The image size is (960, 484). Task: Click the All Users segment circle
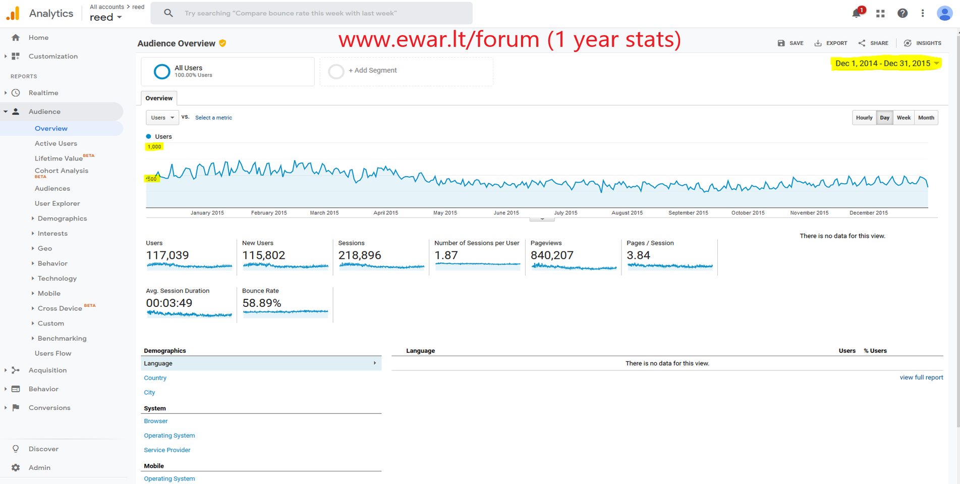162,72
